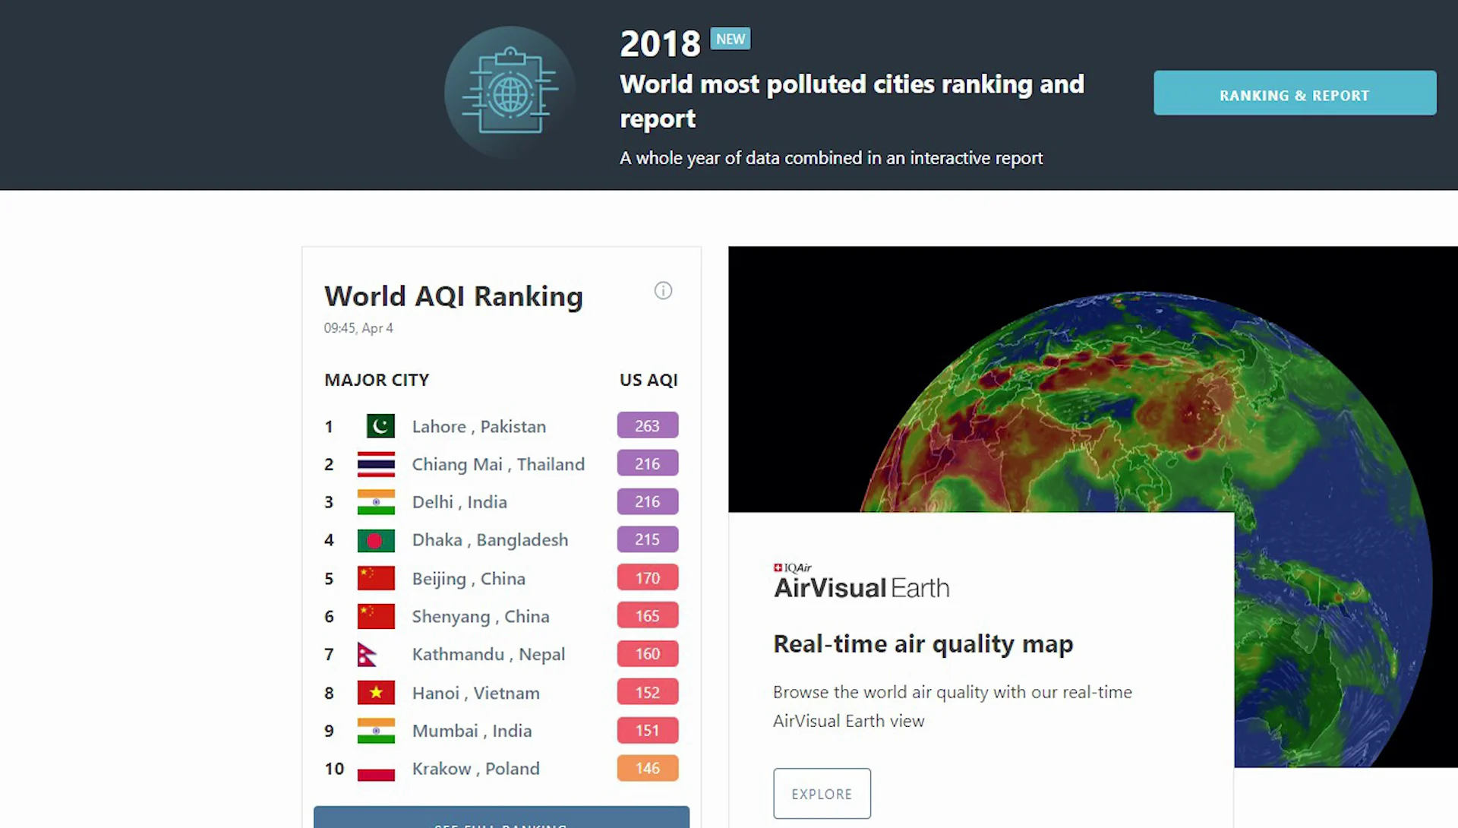The width and height of the screenshot is (1458, 828).
Task: Open Delhi, India city link
Action: 459,502
